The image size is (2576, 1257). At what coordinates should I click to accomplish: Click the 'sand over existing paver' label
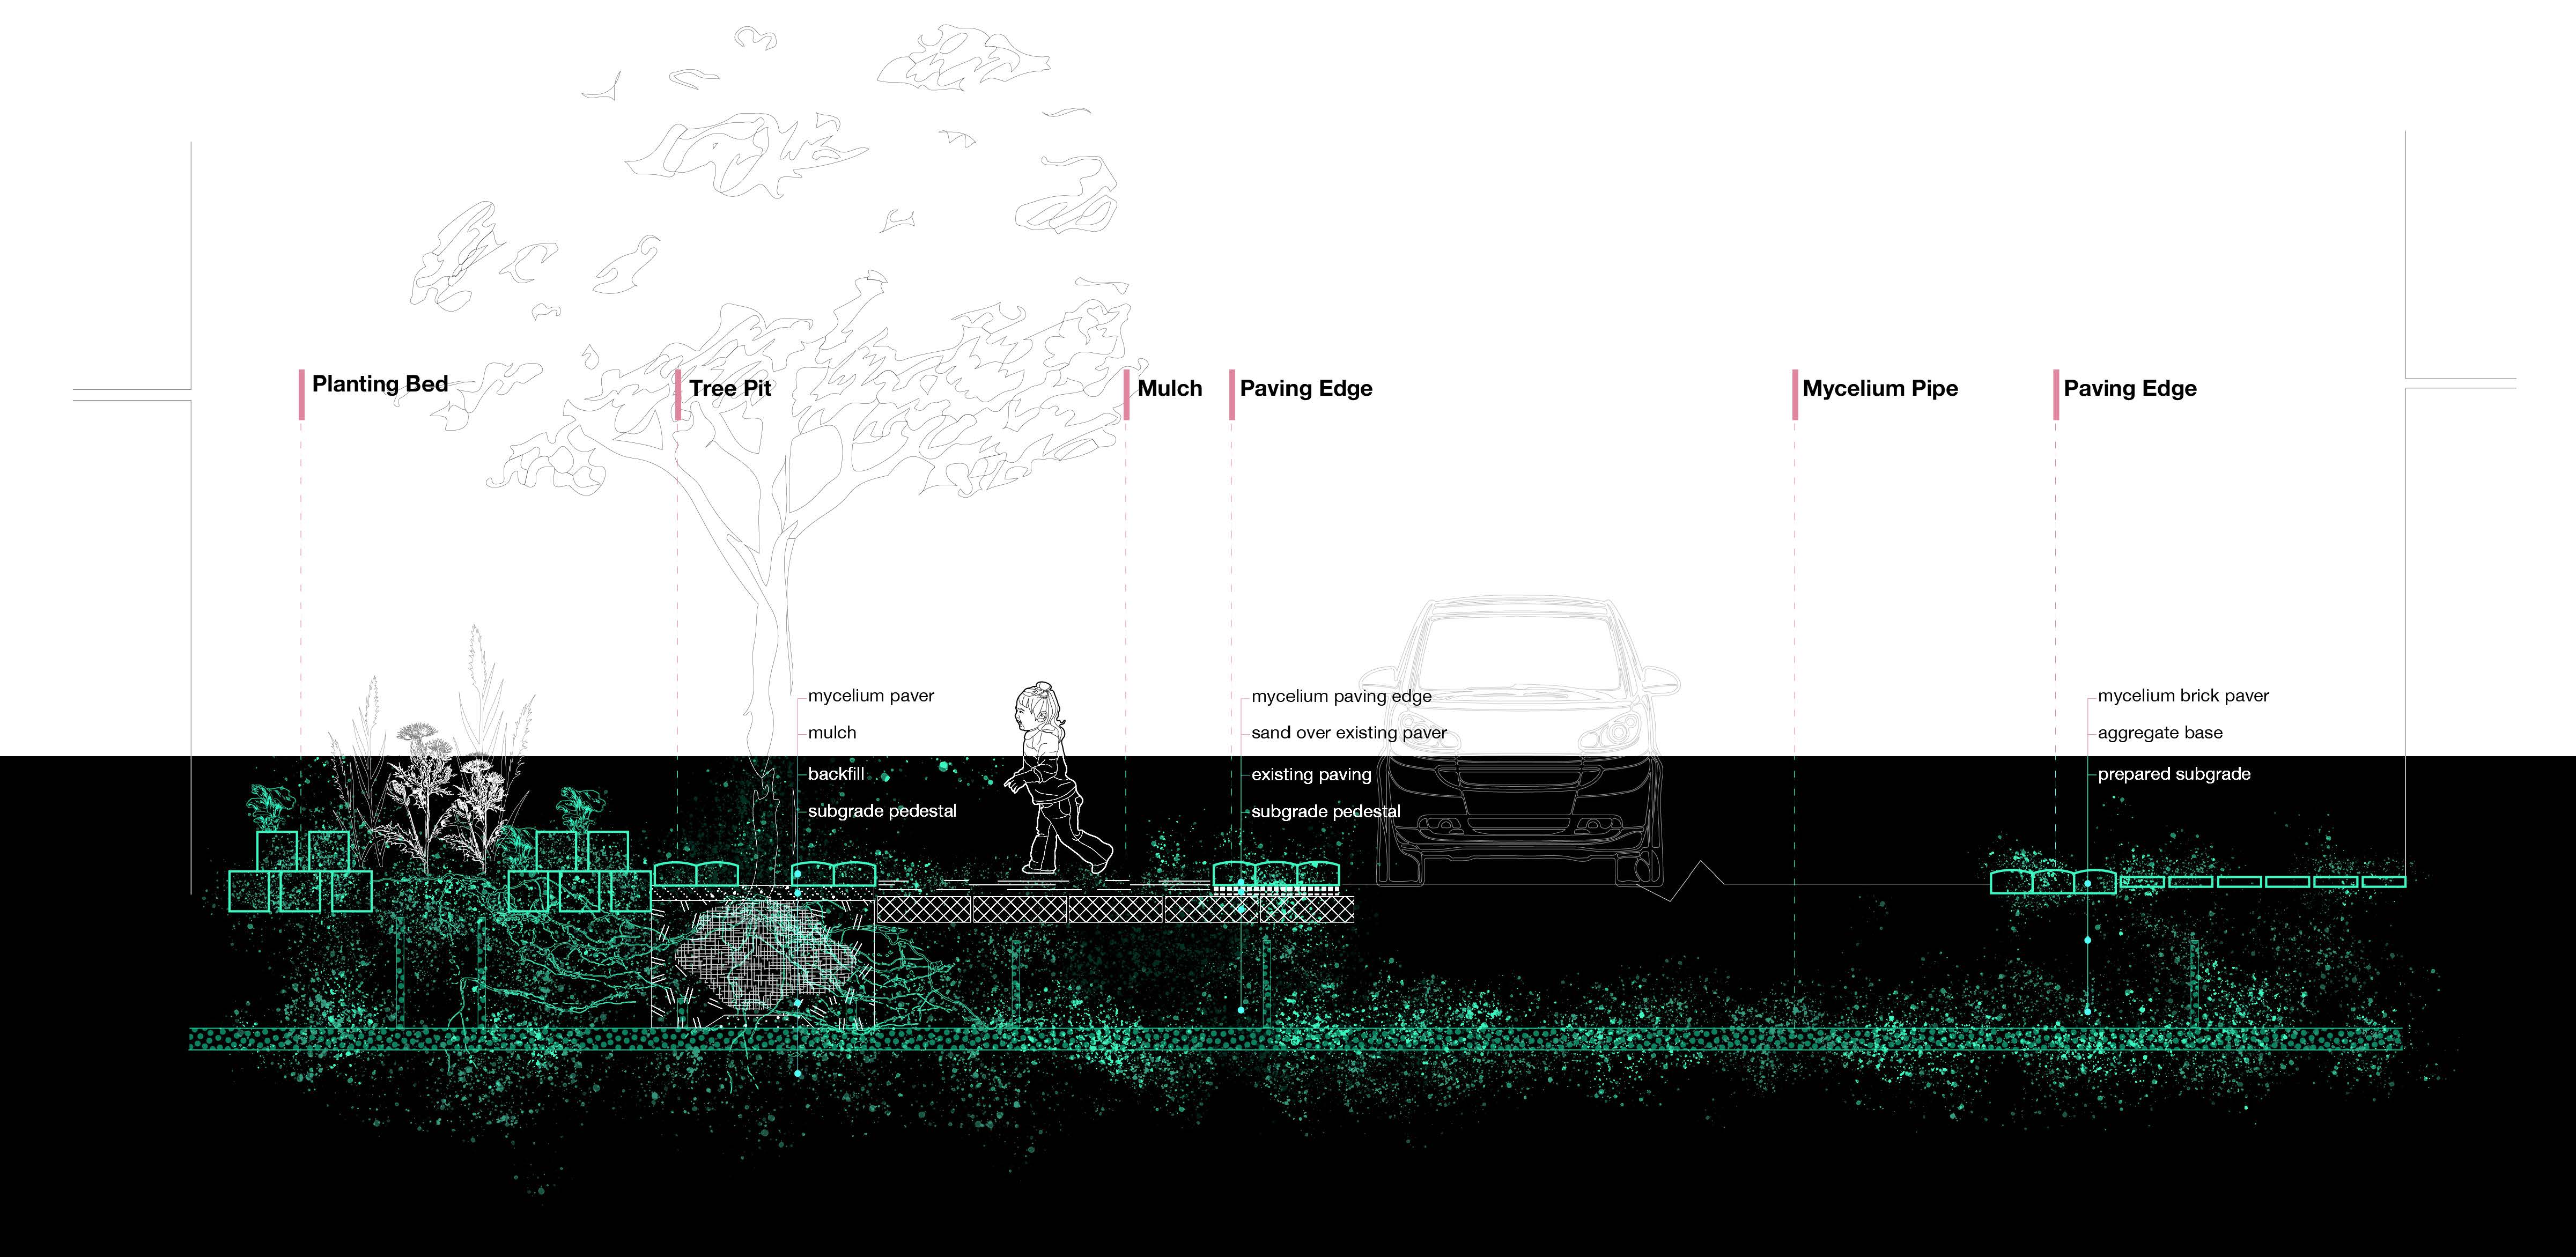1349,733
